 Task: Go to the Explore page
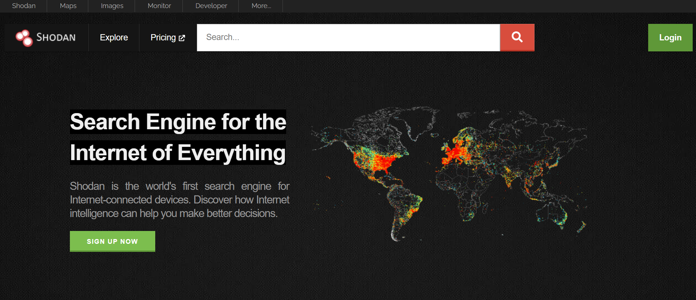coord(114,37)
